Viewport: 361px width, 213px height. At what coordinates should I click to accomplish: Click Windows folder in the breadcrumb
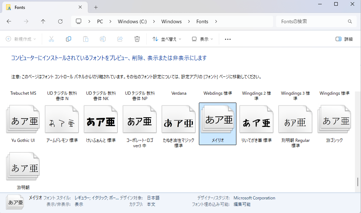pyautogui.click(x=171, y=21)
